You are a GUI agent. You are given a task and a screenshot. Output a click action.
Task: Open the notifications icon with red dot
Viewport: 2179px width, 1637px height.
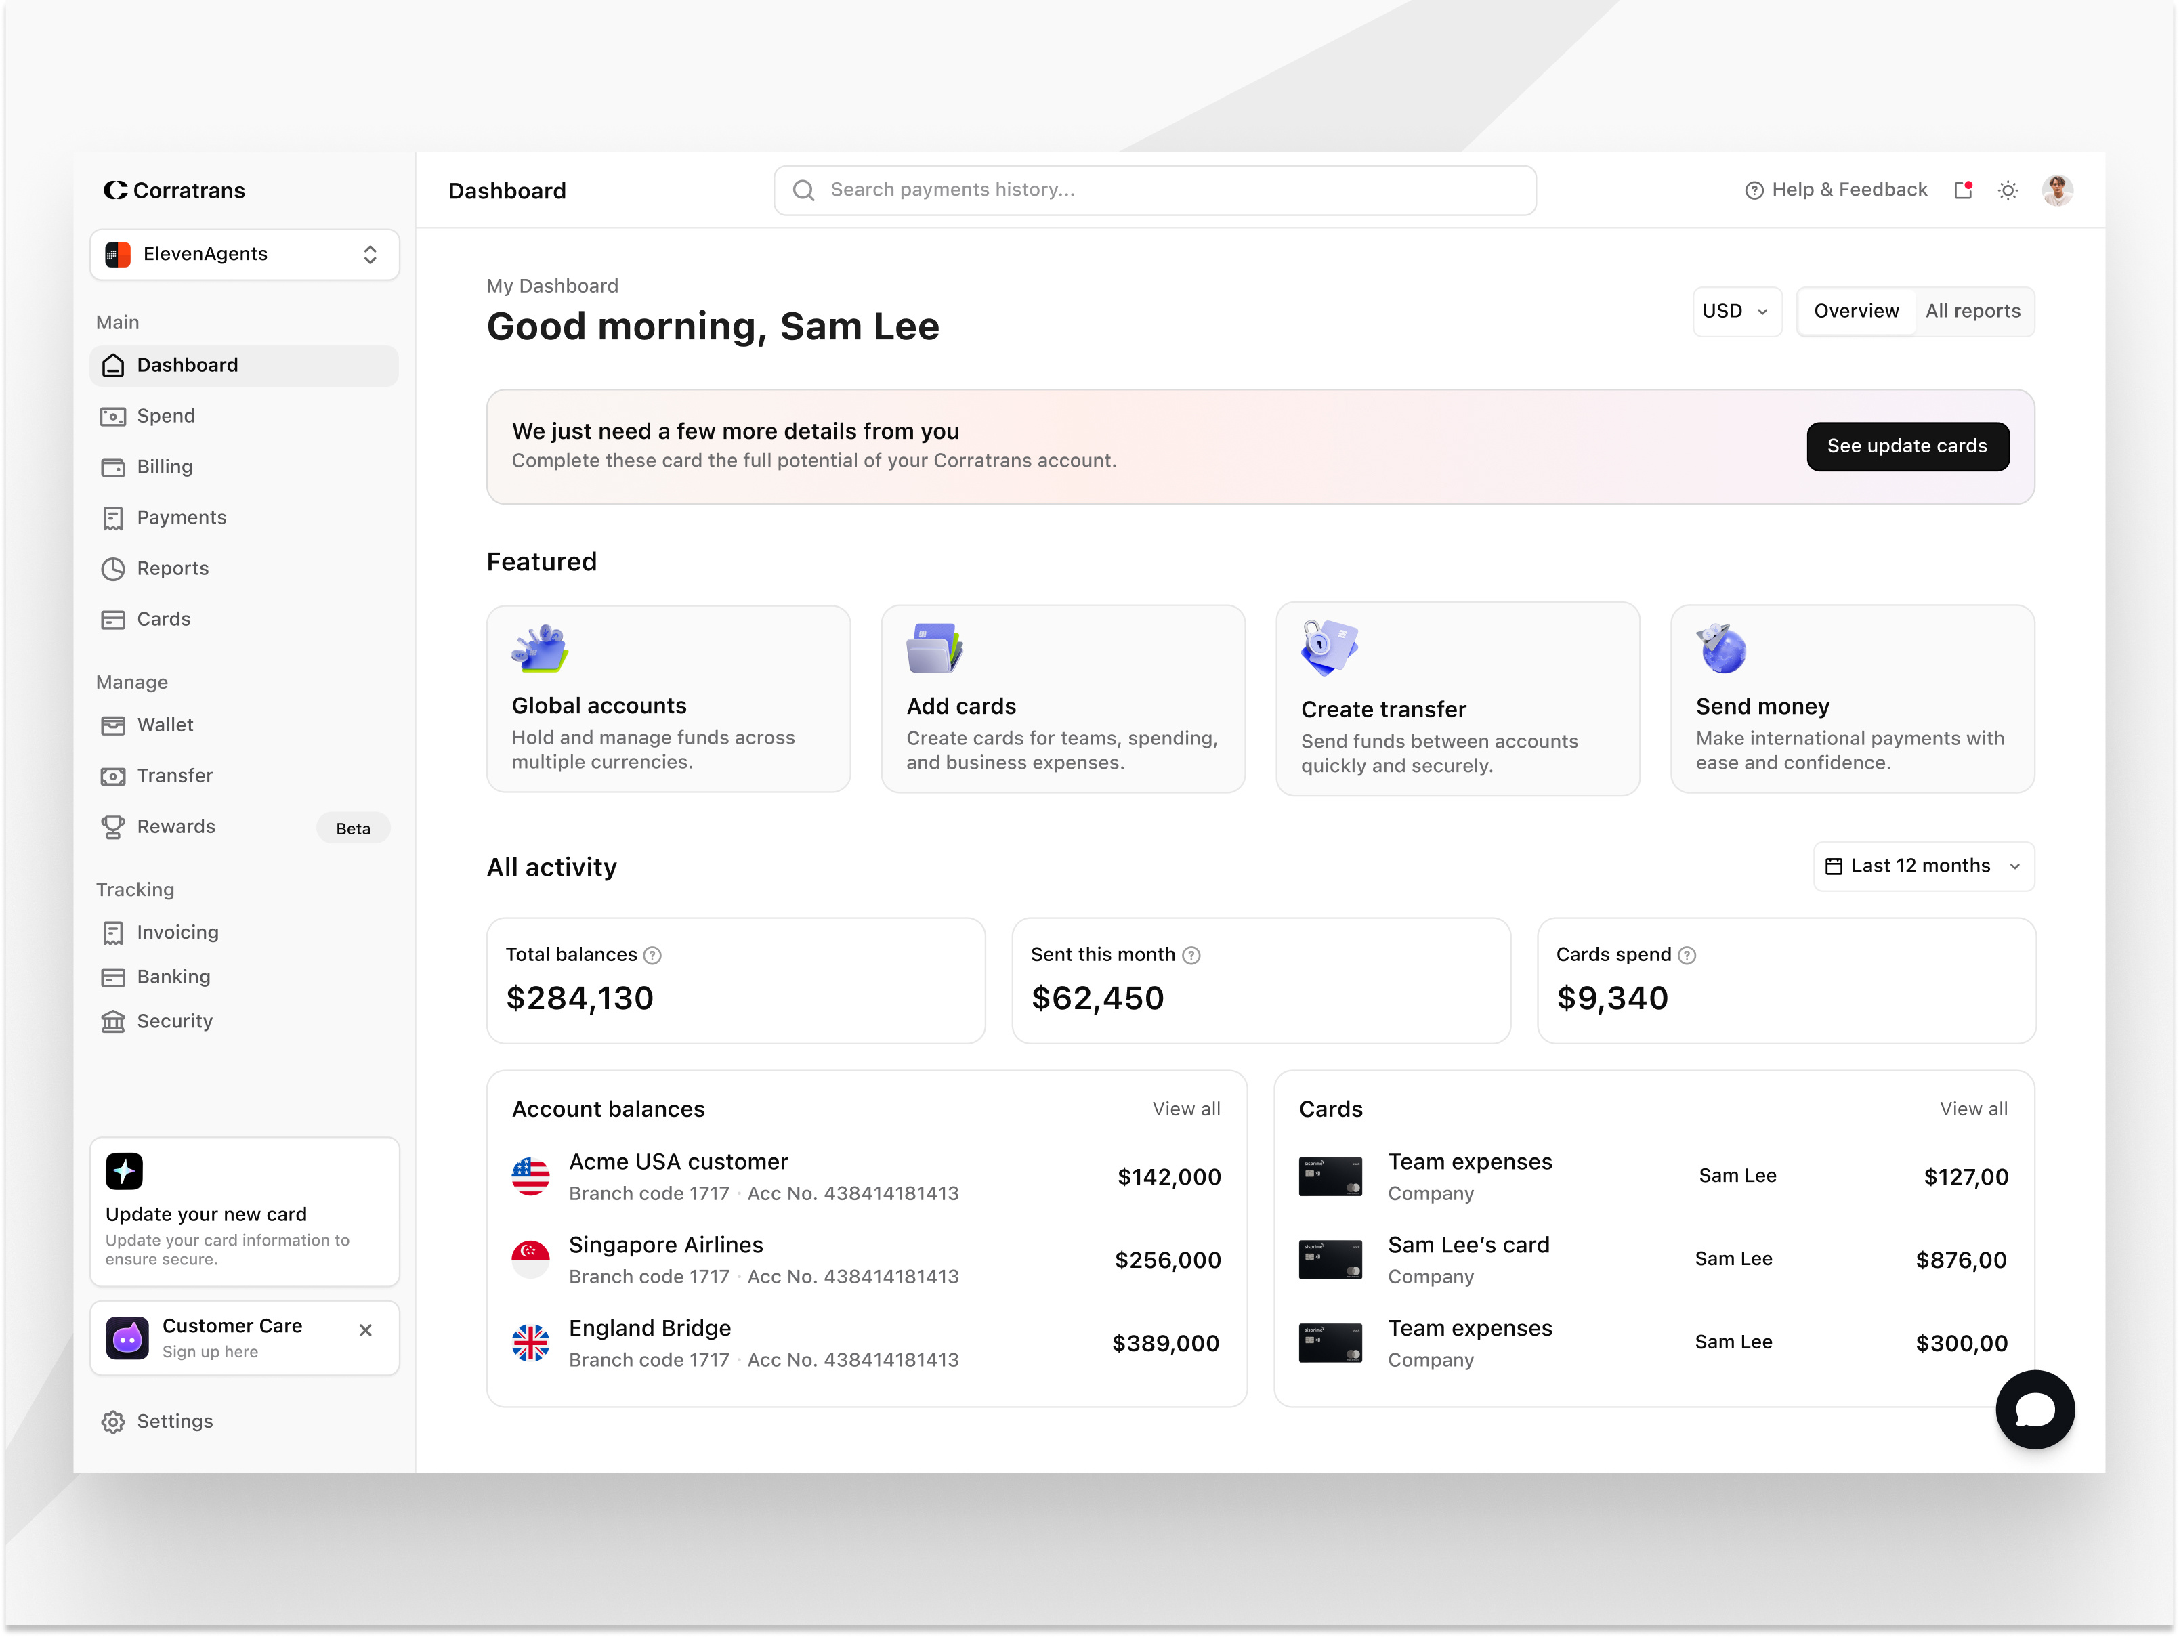point(1963,190)
